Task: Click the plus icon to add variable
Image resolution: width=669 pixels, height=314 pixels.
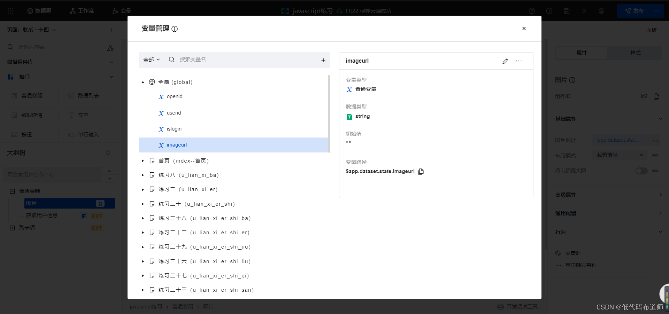Action: 323,60
